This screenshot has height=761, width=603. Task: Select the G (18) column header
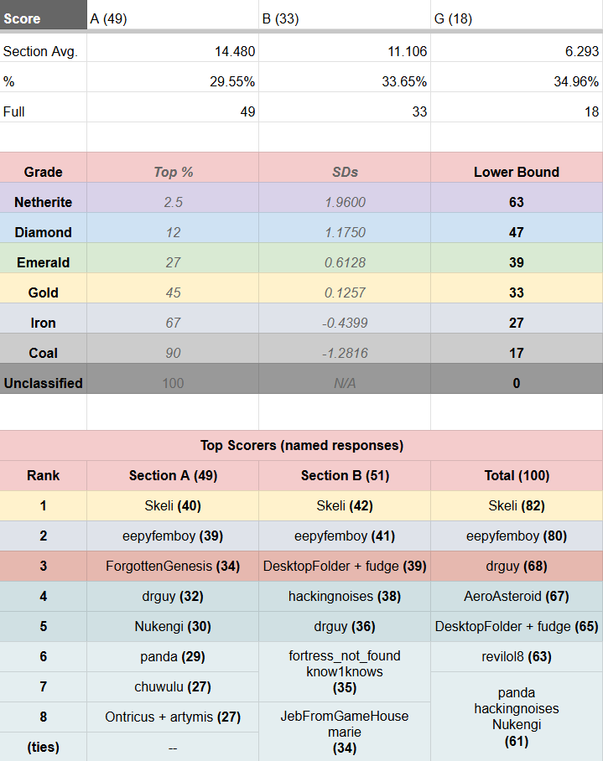tap(517, 14)
